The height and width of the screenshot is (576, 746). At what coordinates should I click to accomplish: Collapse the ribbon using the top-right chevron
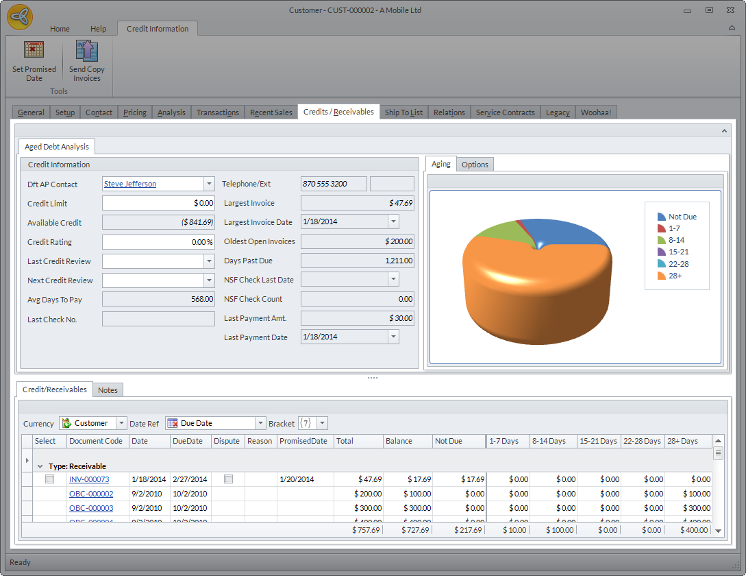[732, 29]
